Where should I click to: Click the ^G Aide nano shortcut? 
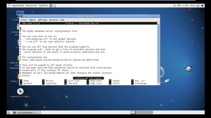24,81
